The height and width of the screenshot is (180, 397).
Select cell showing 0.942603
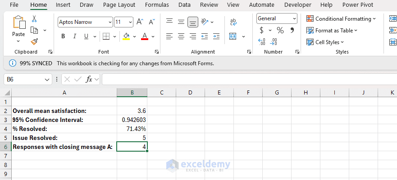tap(132, 120)
